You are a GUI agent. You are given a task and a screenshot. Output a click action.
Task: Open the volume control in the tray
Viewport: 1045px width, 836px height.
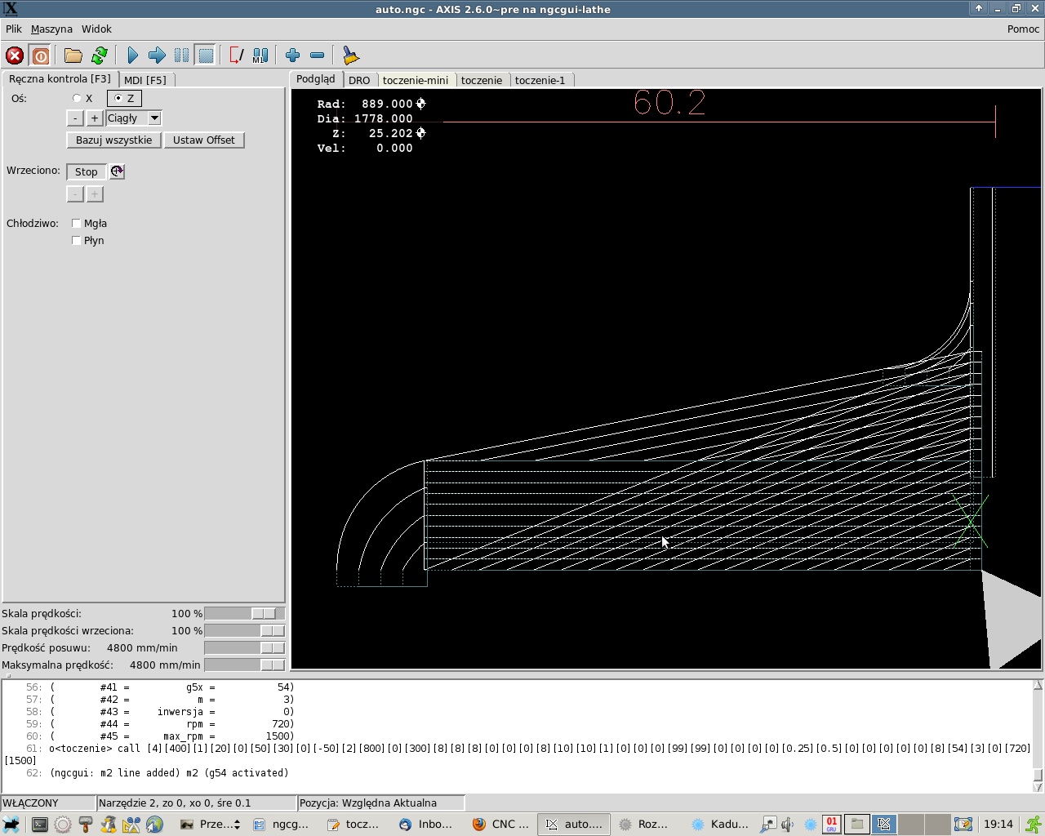coord(788,825)
